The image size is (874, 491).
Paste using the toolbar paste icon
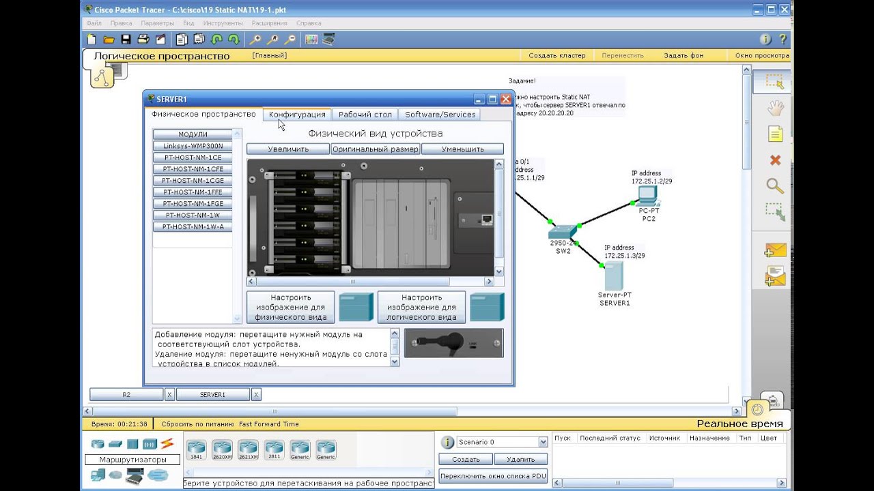click(x=199, y=40)
